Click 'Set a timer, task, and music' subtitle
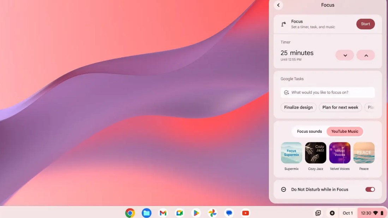Viewport: 388px width, 218px height. point(313,27)
